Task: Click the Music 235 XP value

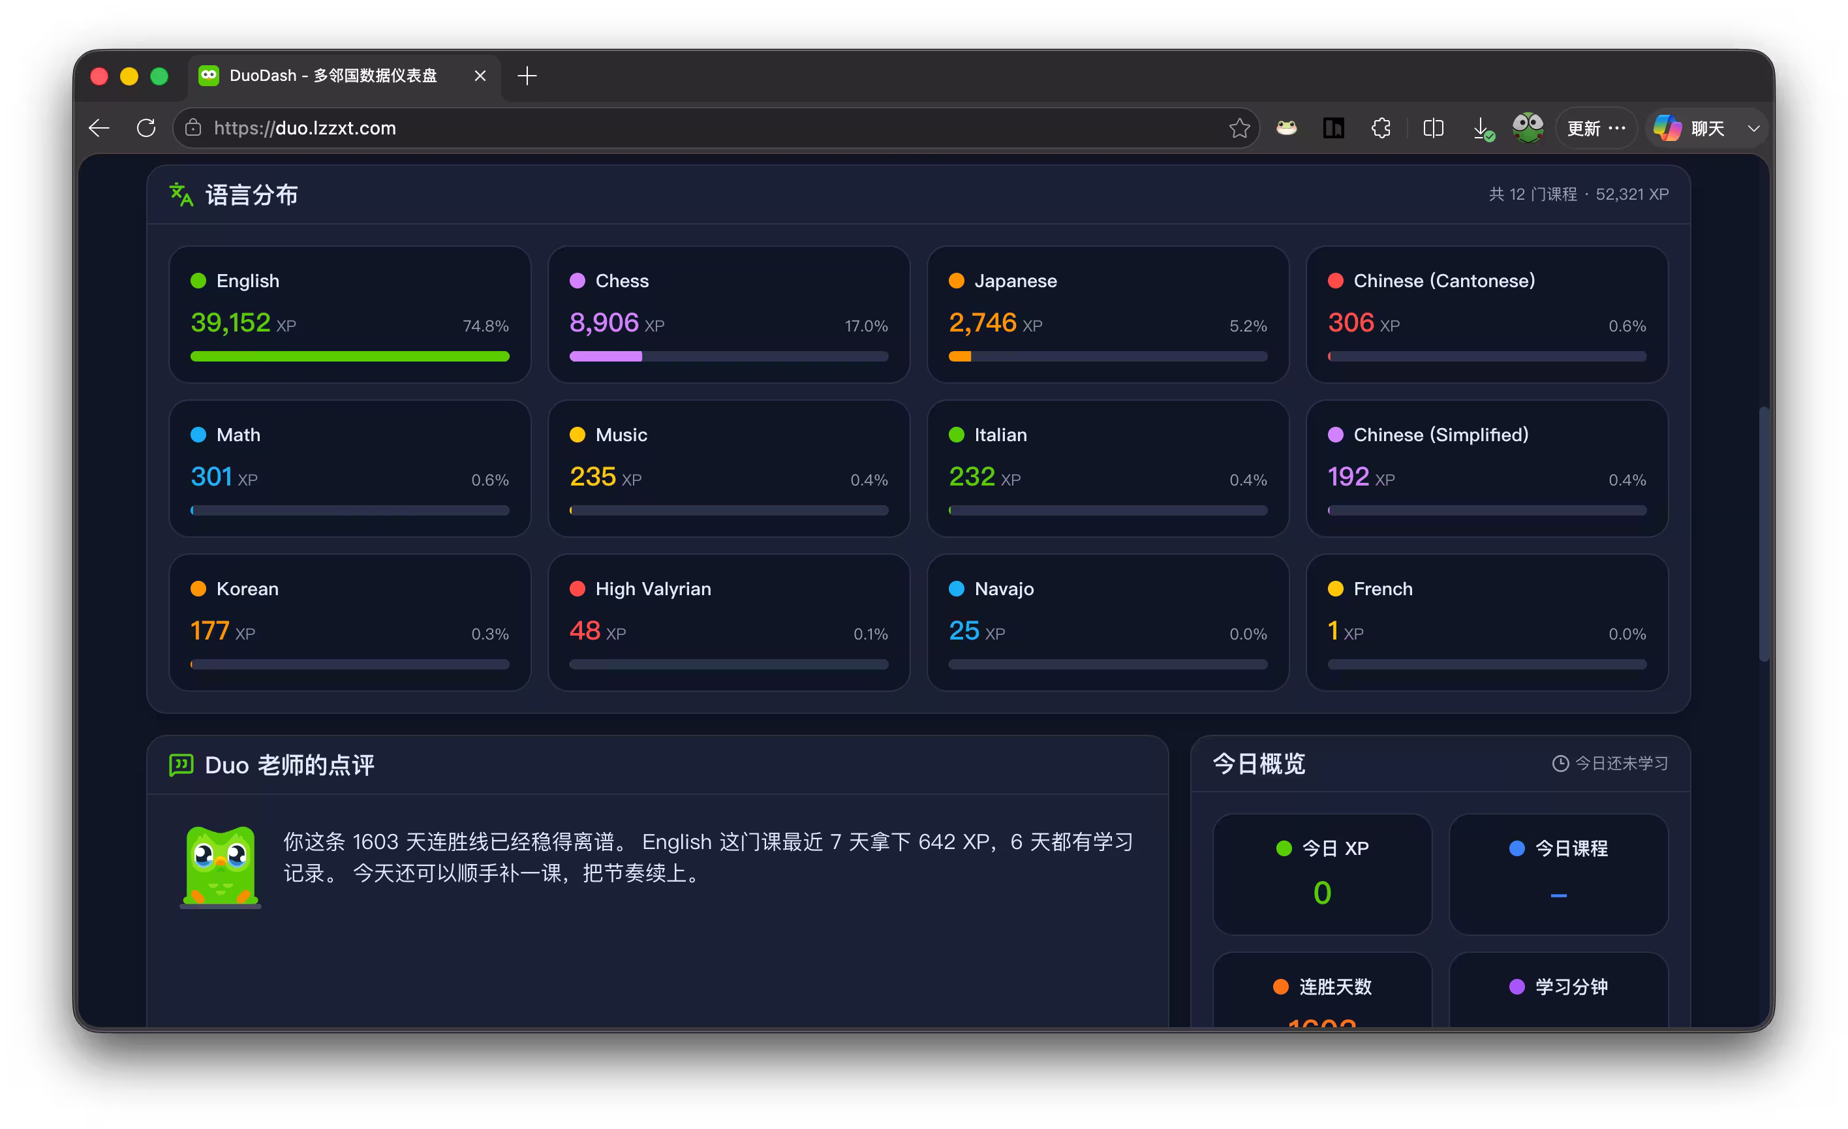Action: click(x=606, y=476)
